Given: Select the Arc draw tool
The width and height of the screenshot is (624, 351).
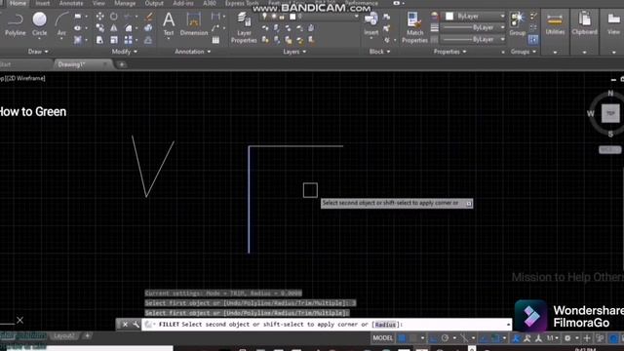Looking at the screenshot, I should click(61, 23).
